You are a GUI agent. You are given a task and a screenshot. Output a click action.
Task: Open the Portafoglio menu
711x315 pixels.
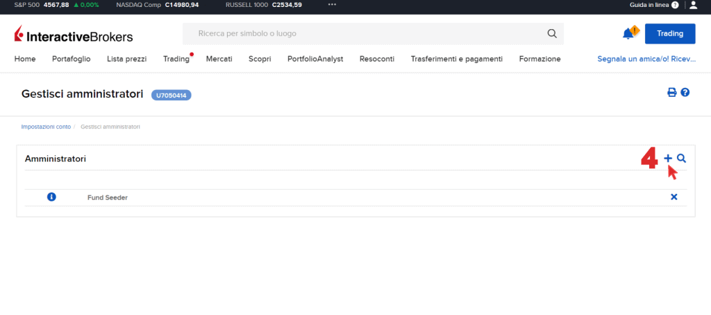[x=71, y=60]
